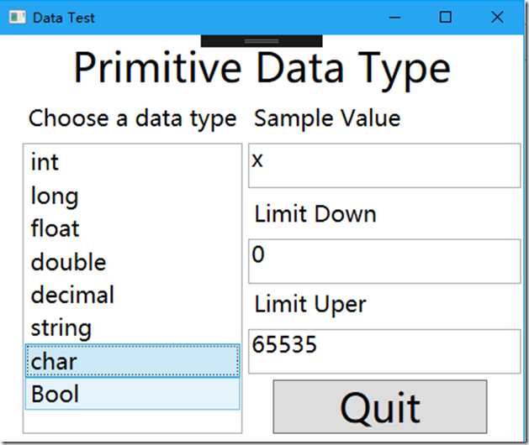Pick Bool from the data type list

132,394
